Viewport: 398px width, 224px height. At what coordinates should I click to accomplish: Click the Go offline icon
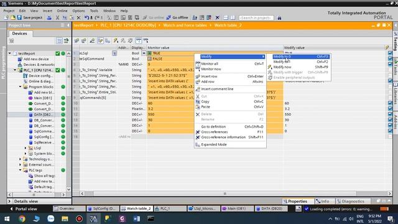169,17
